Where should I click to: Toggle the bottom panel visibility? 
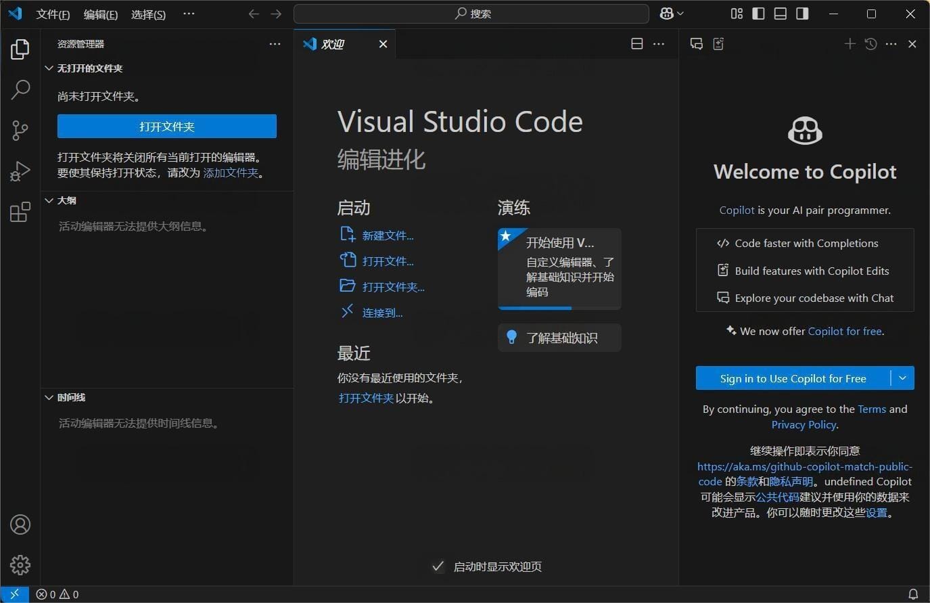point(780,14)
